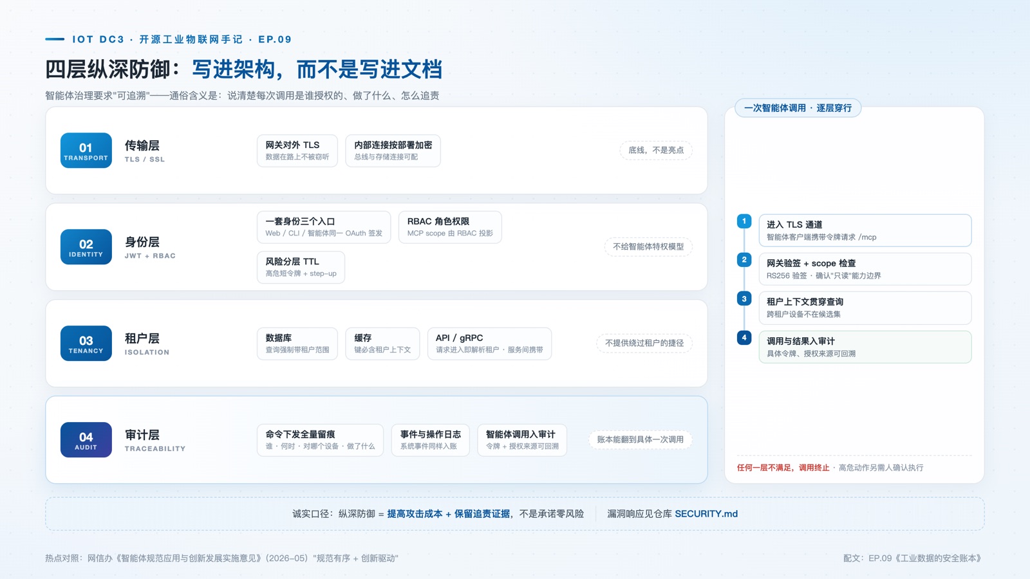Image resolution: width=1030 pixels, height=579 pixels.
Task: Click the 高危动作另需人确认执行 note
Action: coord(881,468)
